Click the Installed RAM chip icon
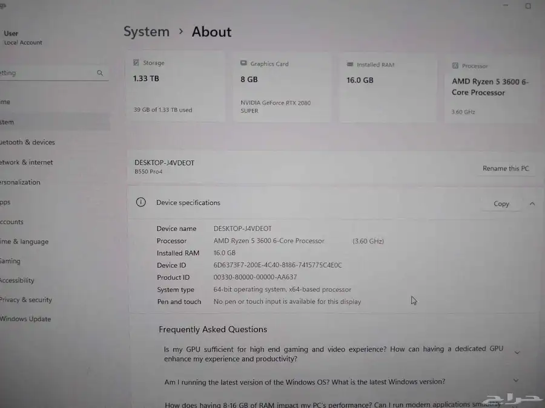 pyautogui.click(x=350, y=64)
